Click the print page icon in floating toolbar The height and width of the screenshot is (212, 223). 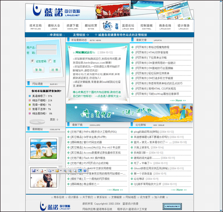[41, 170]
